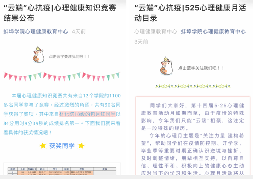Click the yellow star right of 获奖同学
Screen dimensions: 253x179
tap(81, 146)
